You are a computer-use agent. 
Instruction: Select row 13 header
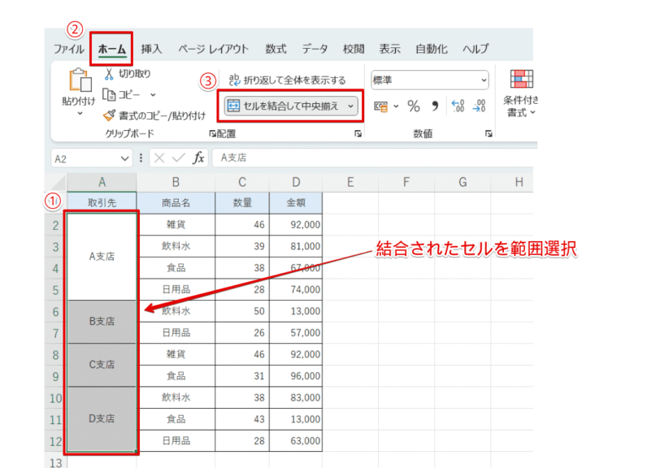coord(56,462)
